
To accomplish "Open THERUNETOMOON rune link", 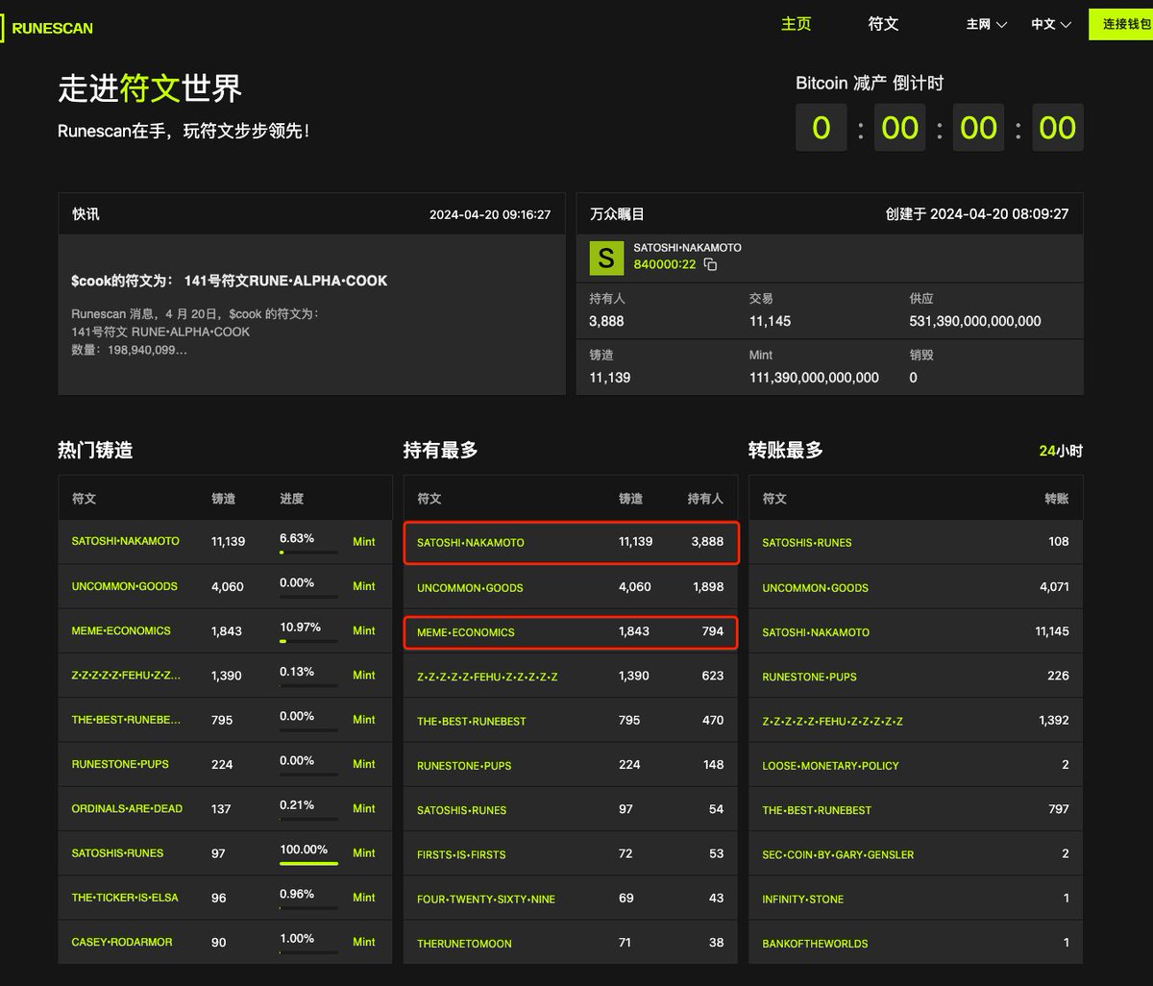I will point(464,944).
